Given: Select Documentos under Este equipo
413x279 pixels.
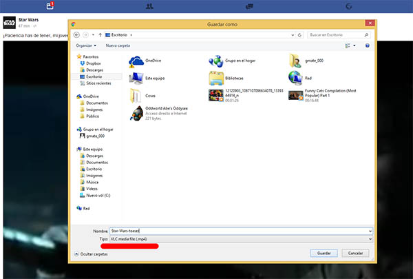Looking at the screenshot, I should (x=97, y=162).
